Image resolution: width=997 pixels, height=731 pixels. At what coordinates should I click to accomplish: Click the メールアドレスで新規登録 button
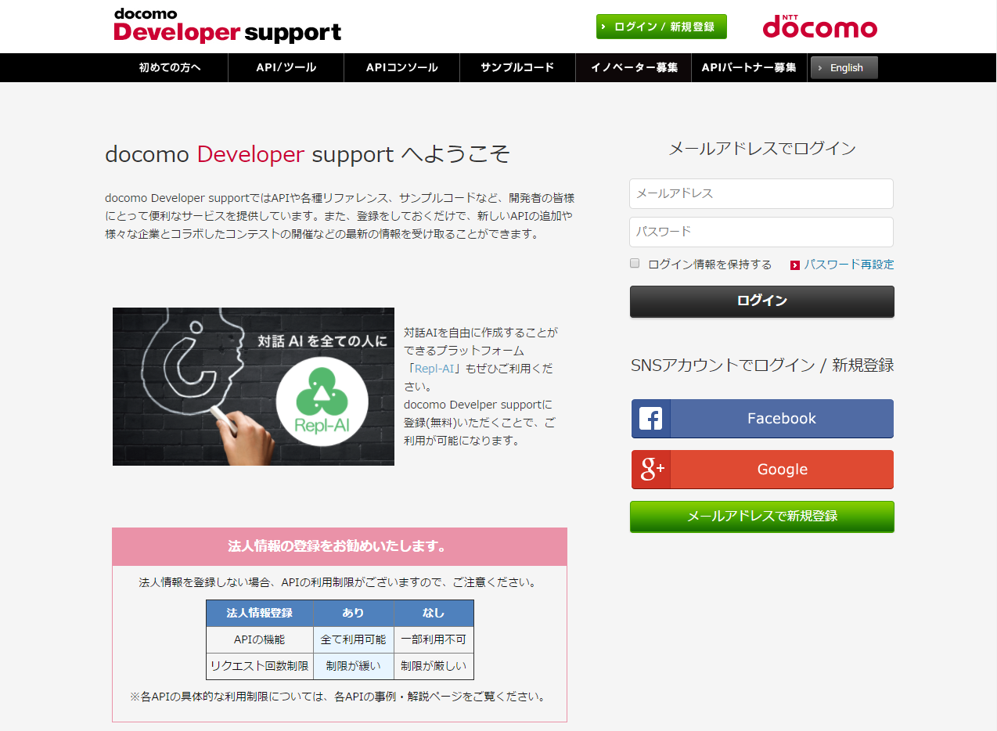(762, 517)
